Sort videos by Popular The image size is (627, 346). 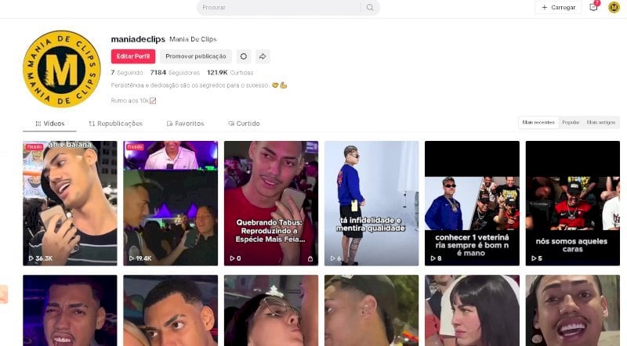(x=571, y=122)
